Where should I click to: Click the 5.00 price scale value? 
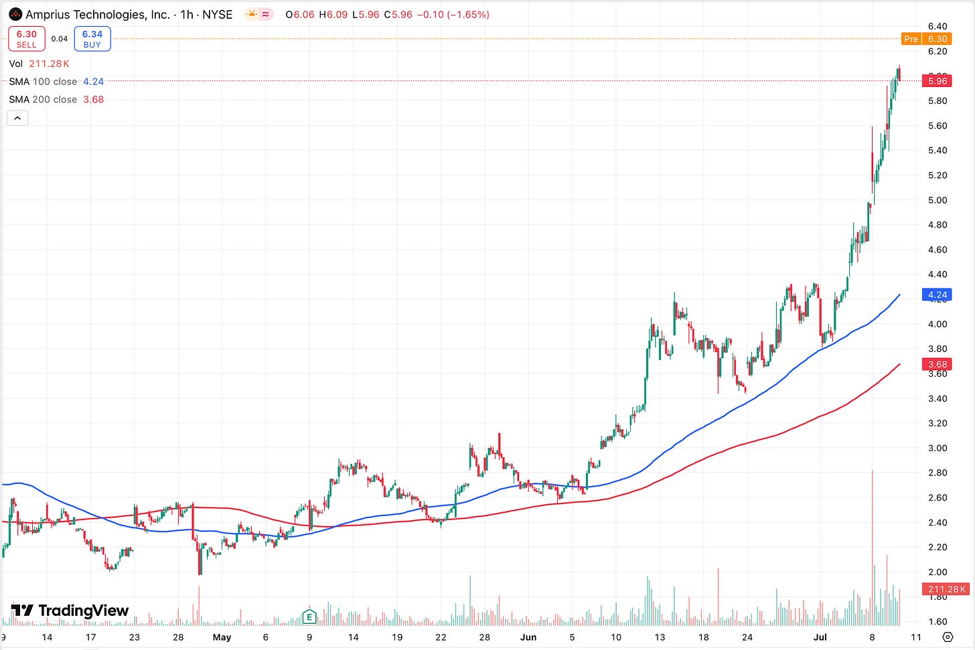point(937,200)
